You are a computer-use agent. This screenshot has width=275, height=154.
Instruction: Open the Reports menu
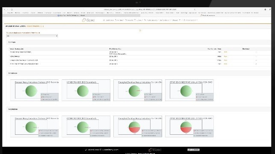130,20
